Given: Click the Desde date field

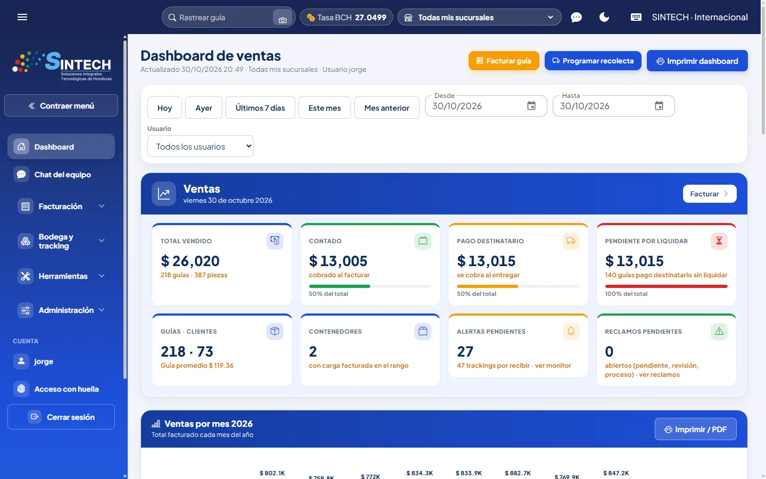Looking at the screenshot, I should click(x=486, y=106).
